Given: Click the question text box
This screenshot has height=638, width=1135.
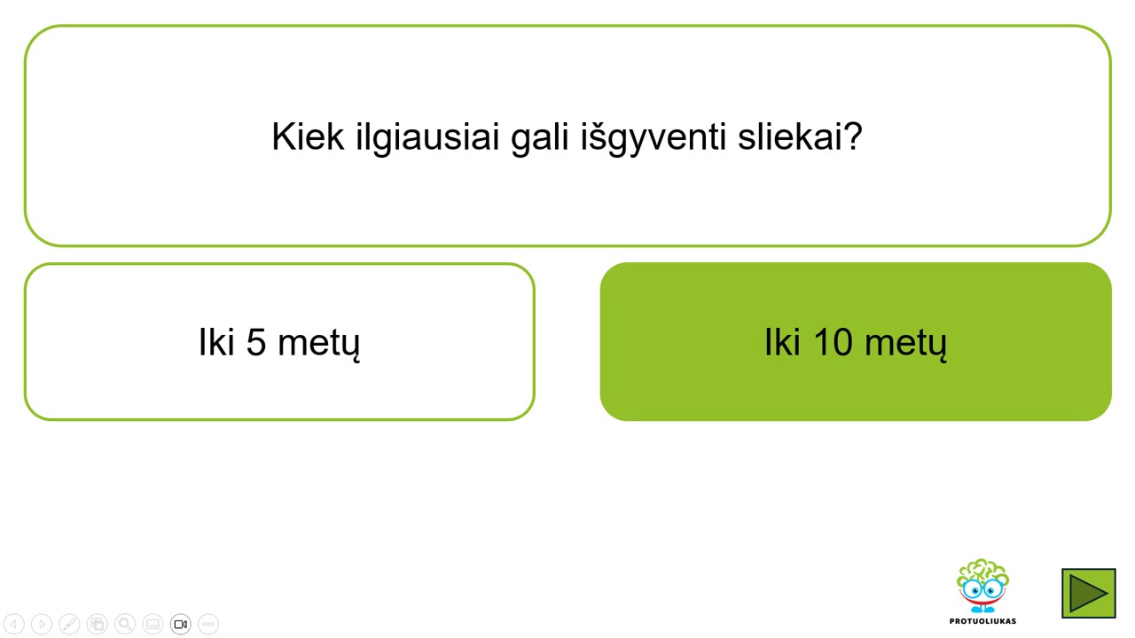Looking at the screenshot, I should [567, 136].
